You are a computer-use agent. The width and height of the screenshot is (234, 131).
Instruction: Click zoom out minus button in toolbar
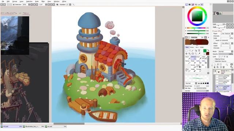click(32, 5)
